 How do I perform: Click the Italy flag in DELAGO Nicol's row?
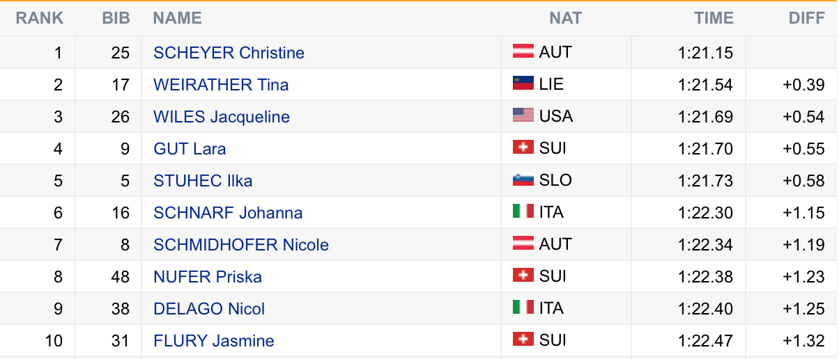click(x=523, y=308)
